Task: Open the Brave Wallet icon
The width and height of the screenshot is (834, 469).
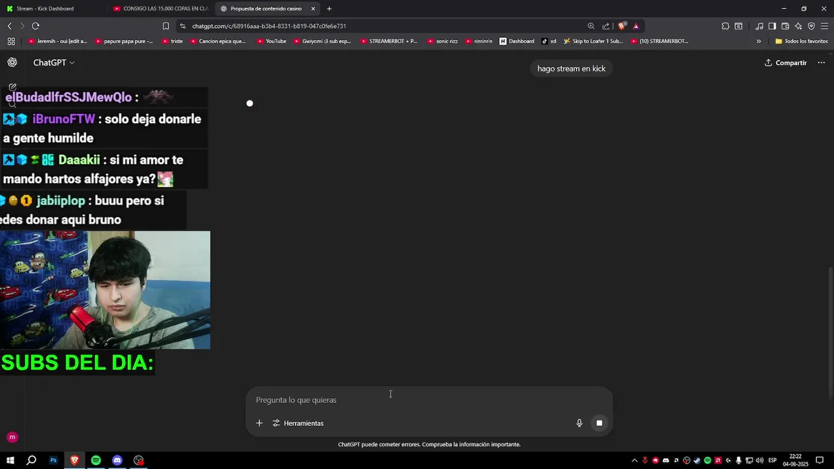Action: (x=785, y=26)
